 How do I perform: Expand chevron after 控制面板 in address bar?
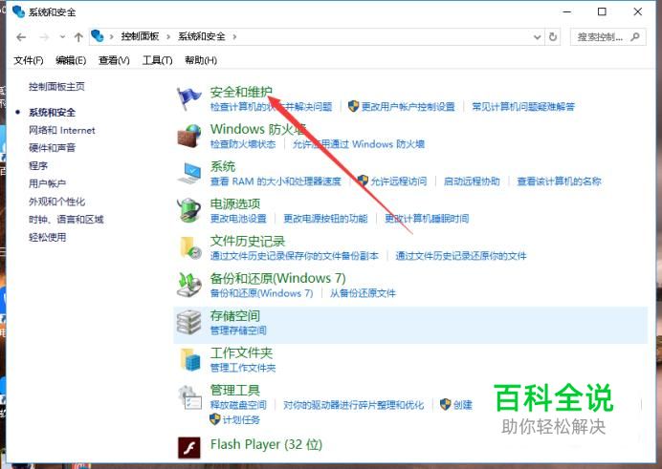(x=168, y=36)
